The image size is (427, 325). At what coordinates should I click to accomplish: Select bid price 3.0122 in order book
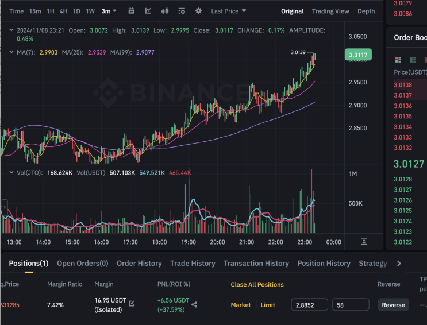click(403, 242)
